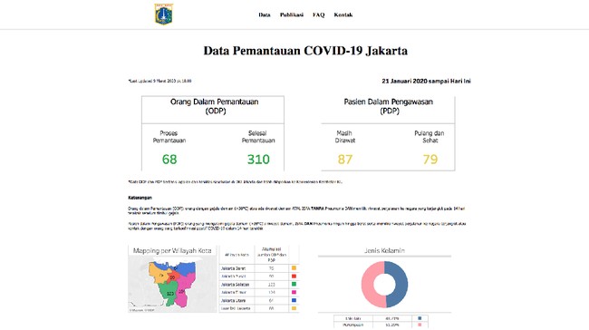589x330 pixels.
Task: Click the Pulang dan Sehat label
Action: tap(430, 137)
